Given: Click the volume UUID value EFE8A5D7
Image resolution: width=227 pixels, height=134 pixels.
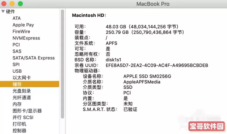Looking at the screenshot, I should point(157,65).
